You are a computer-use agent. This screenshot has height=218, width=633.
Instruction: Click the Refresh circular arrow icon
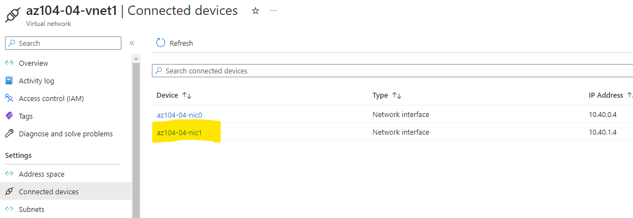(161, 43)
